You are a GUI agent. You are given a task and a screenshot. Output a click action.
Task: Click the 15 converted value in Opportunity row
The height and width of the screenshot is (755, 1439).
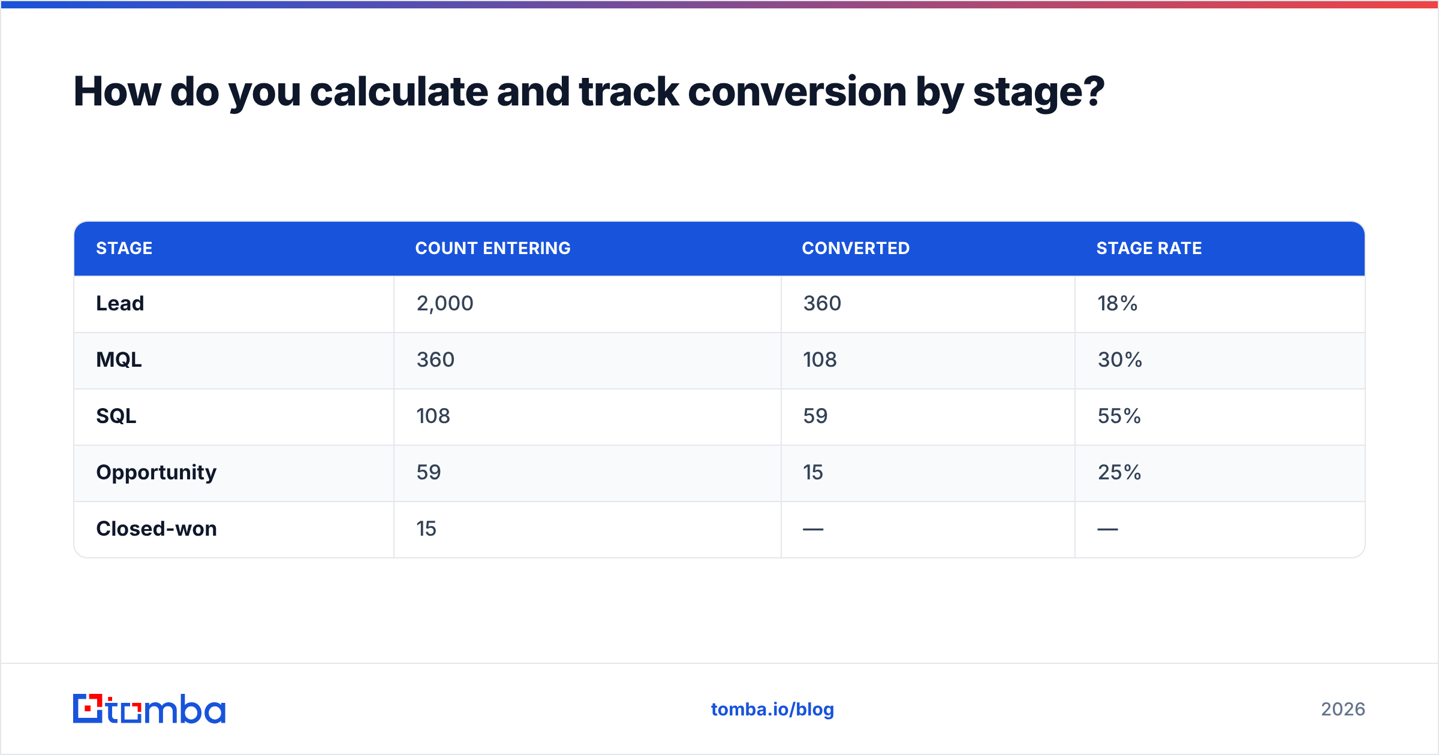pos(813,472)
